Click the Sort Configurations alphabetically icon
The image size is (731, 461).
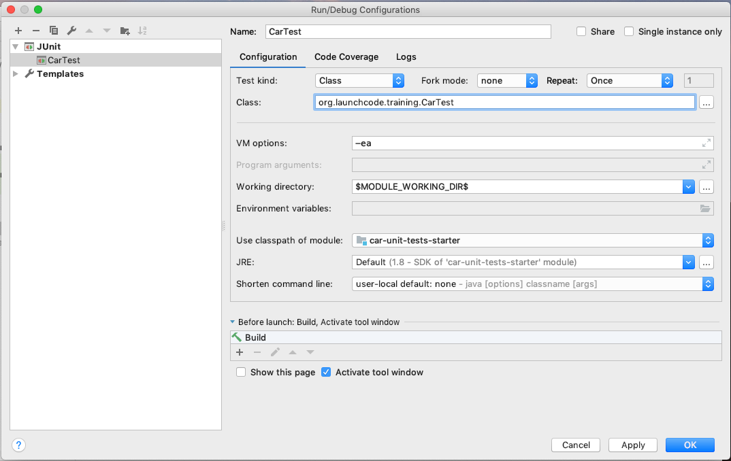point(142,31)
